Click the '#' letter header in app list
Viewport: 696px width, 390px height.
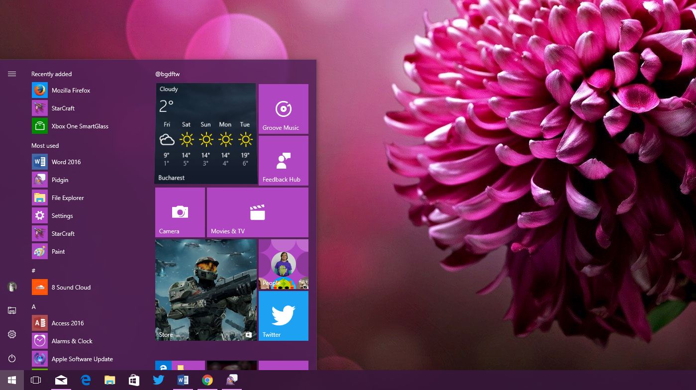[33, 271]
